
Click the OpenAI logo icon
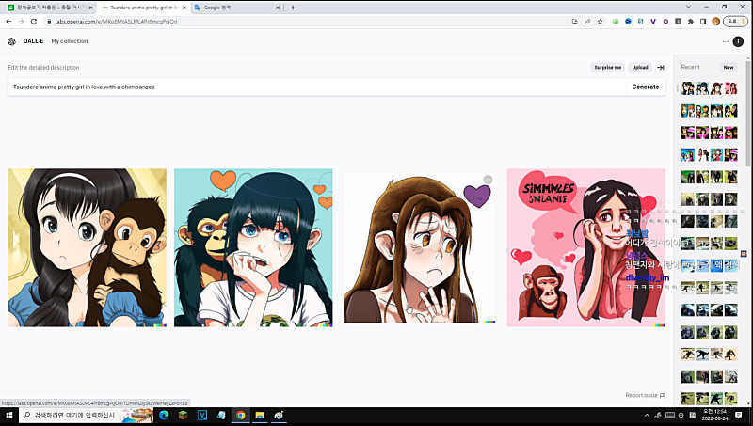click(11, 41)
